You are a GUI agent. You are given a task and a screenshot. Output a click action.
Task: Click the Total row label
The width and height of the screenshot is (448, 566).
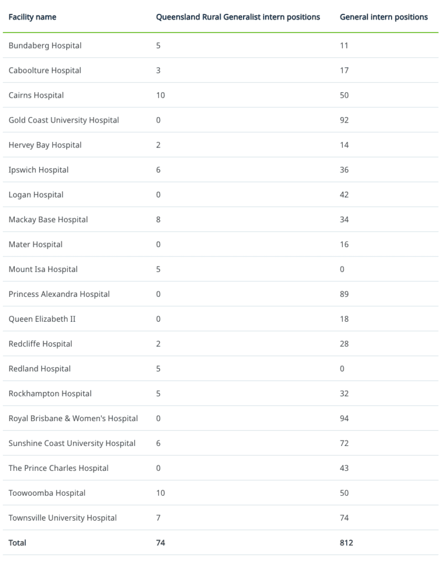pyautogui.click(x=17, y=543)
